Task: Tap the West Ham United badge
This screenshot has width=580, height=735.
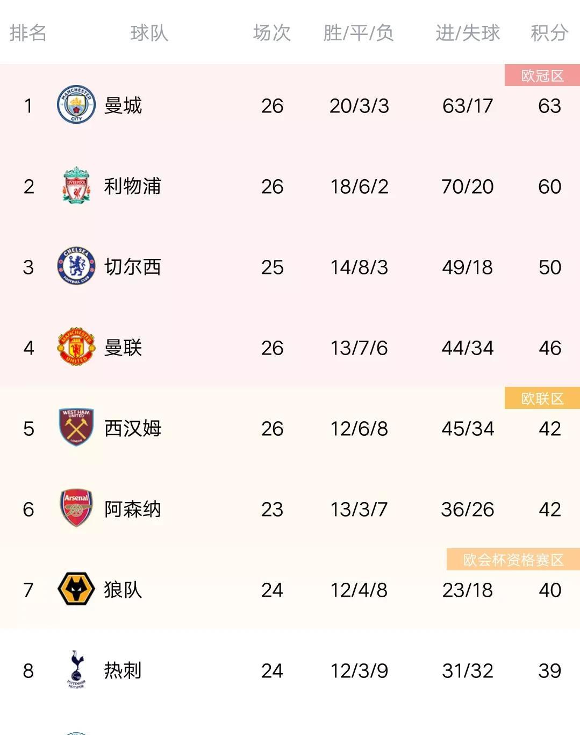Action: coord(76,427)
